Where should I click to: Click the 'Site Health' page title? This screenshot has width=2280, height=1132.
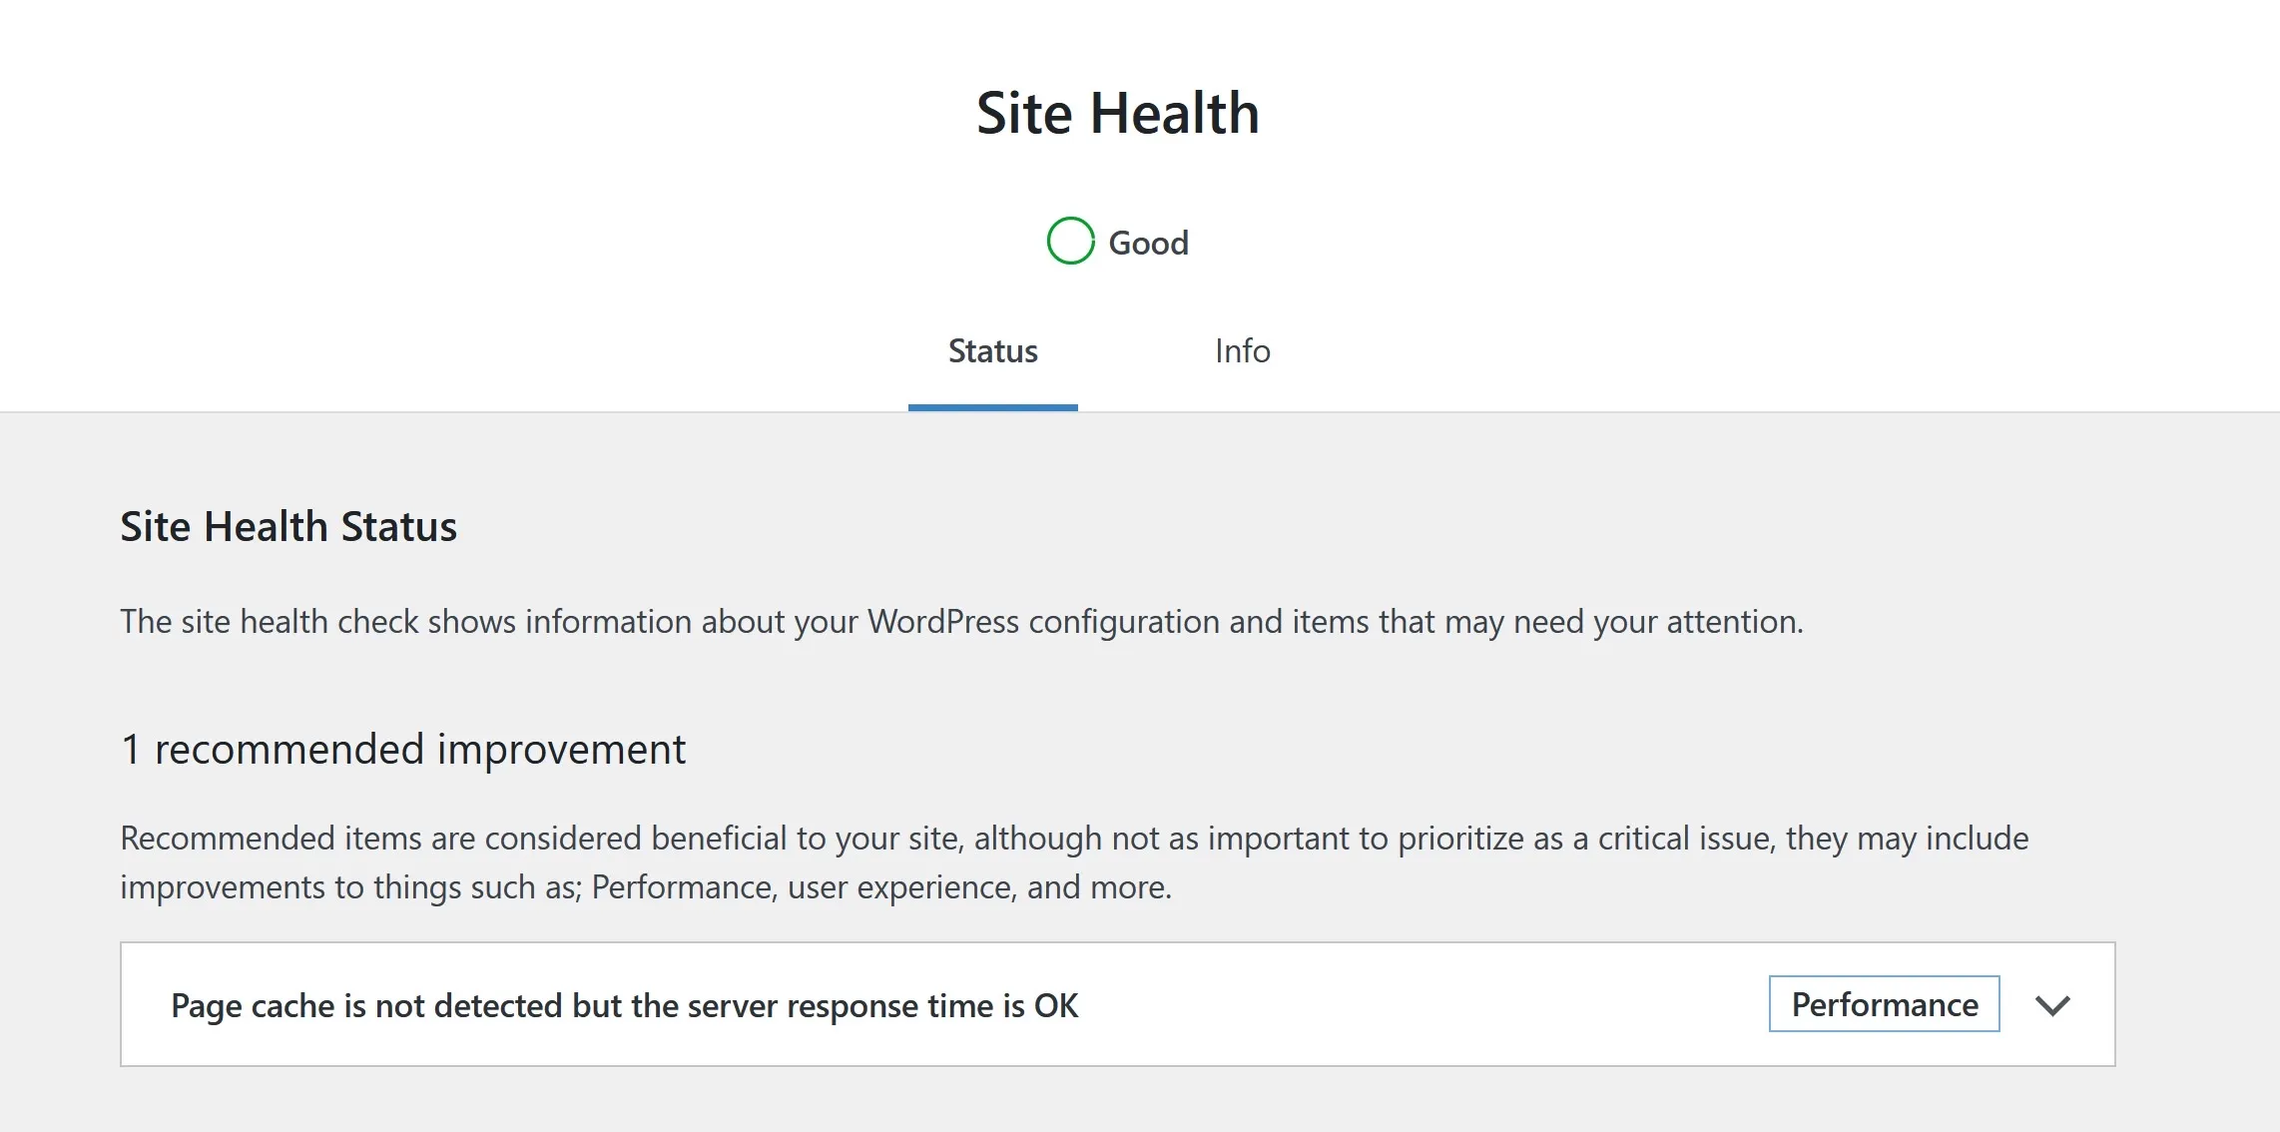1117,112
